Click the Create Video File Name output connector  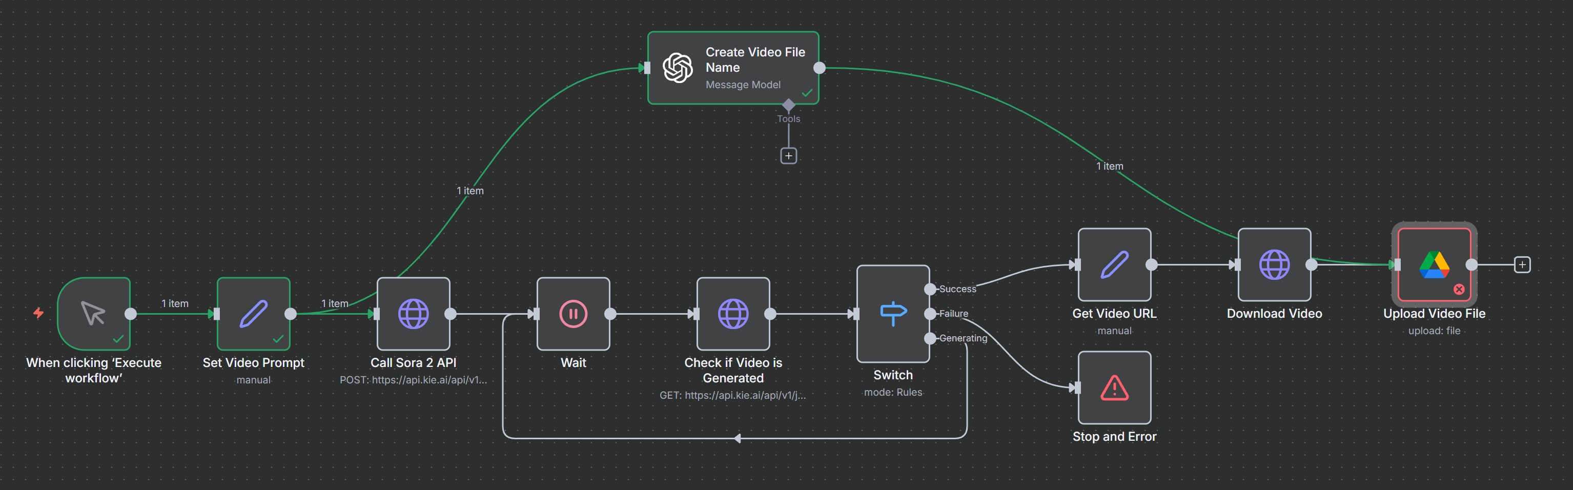[x=820, y=68]
